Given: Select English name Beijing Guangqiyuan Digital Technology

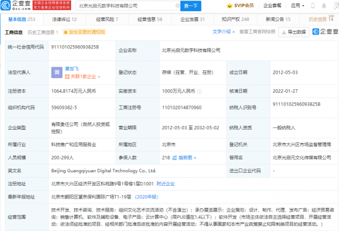Looking at the screenshot, I should (x=104, y=171).
